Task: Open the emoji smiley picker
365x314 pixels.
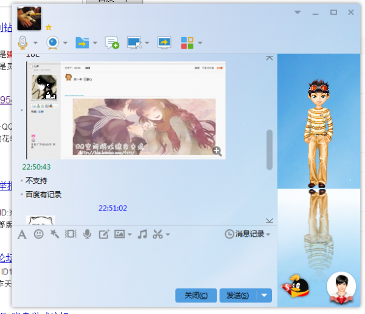Action: pyautogui.click(x=39, y=234)
